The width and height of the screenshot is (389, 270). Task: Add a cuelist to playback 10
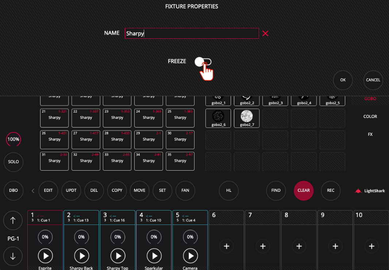pos(371,246)
